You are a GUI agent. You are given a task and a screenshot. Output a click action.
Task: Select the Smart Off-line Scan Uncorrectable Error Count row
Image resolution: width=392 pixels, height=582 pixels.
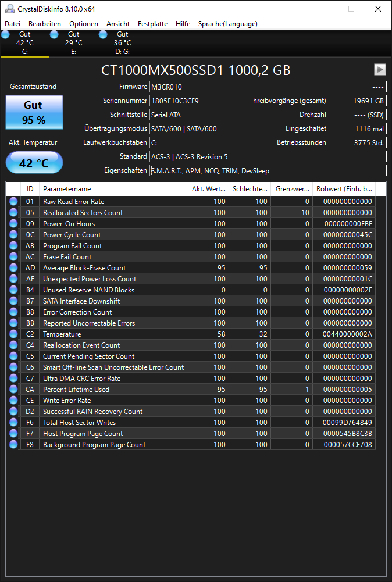pyautogui.click(x=191, y=367)
